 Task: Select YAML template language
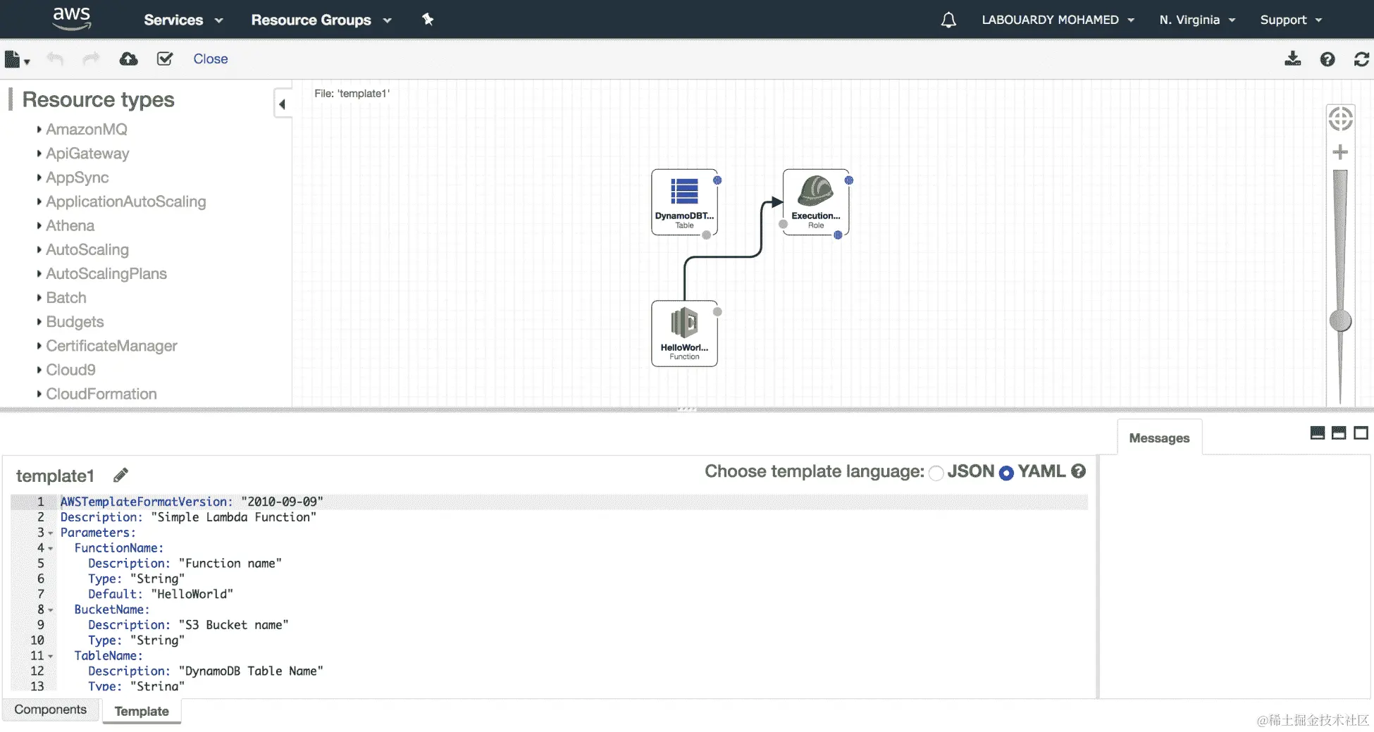tap(1006, 473)
